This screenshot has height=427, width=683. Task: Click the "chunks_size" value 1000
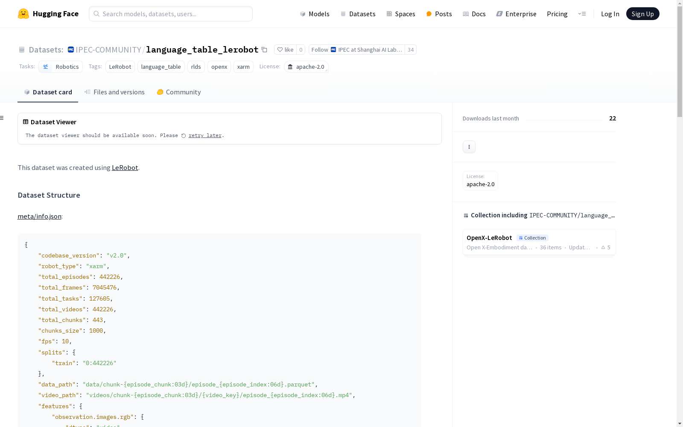[96, 331]
